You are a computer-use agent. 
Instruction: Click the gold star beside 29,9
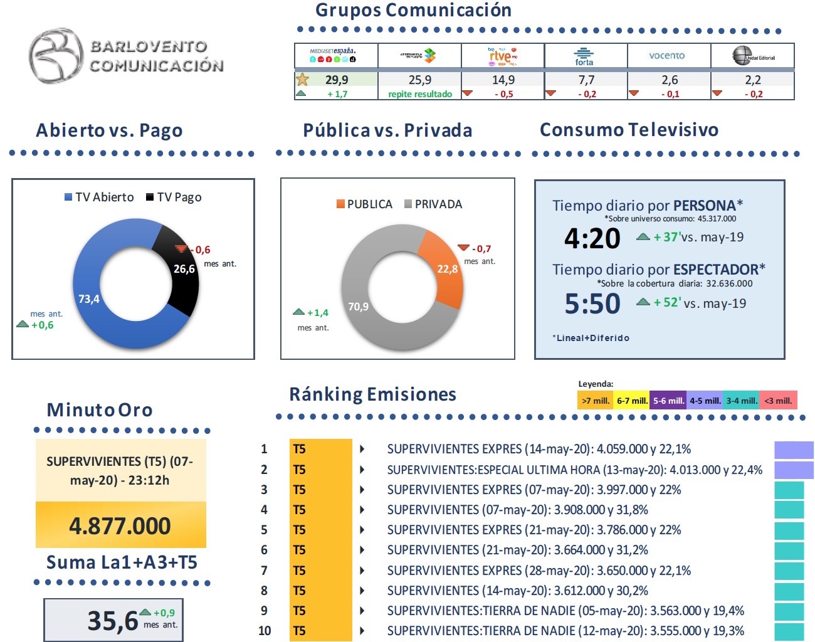[x=303, y=80]
